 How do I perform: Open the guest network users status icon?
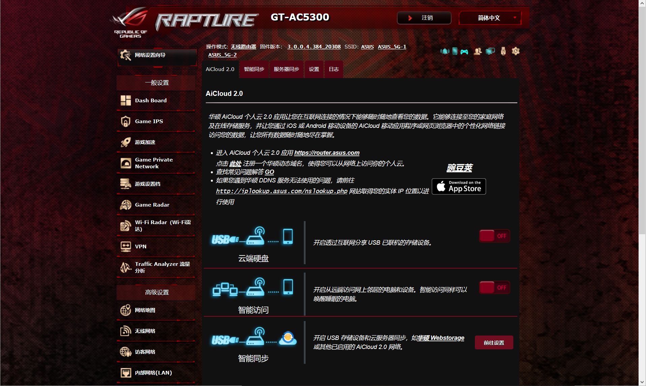click(477, 51)
